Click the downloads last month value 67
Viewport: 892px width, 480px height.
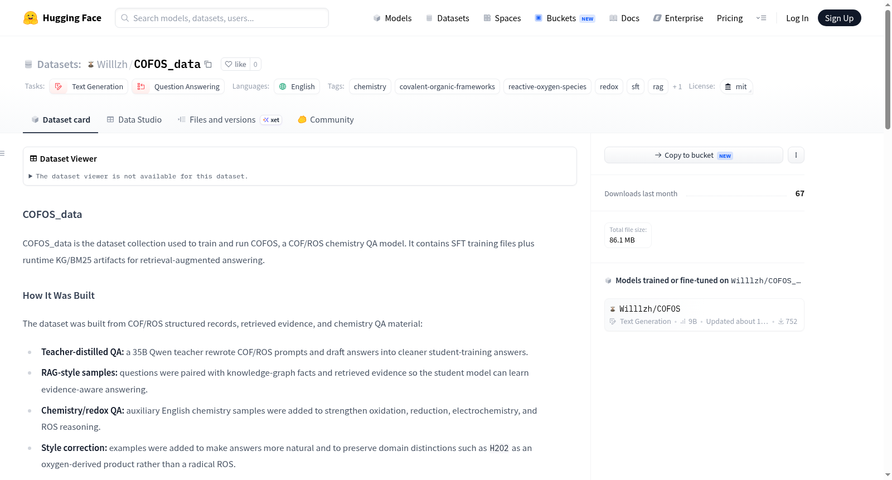pyautogui.click(x=799, y=193)
